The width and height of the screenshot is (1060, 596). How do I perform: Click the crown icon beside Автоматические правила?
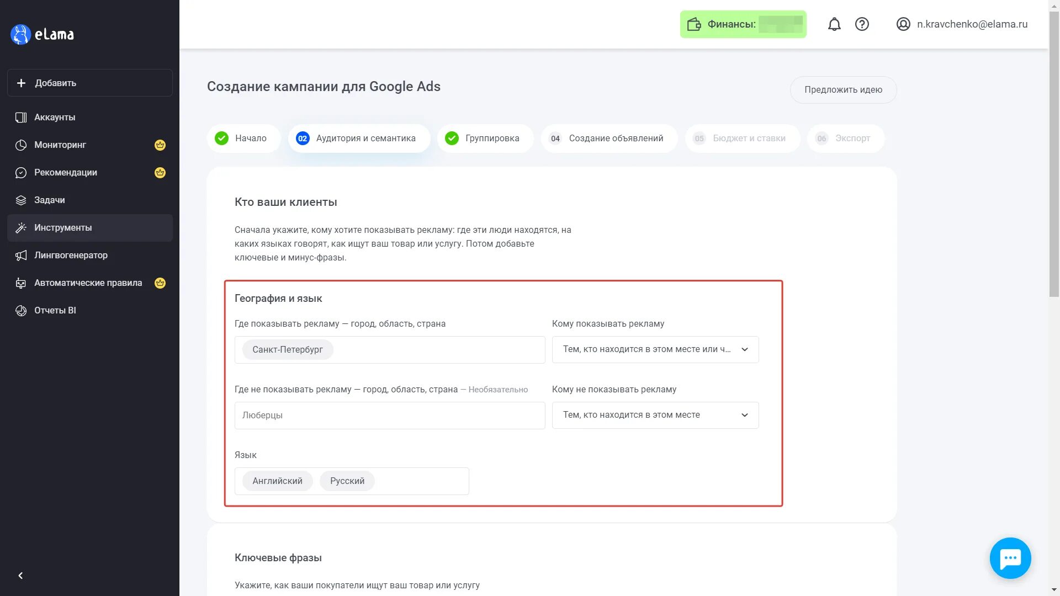coord(160,283)
